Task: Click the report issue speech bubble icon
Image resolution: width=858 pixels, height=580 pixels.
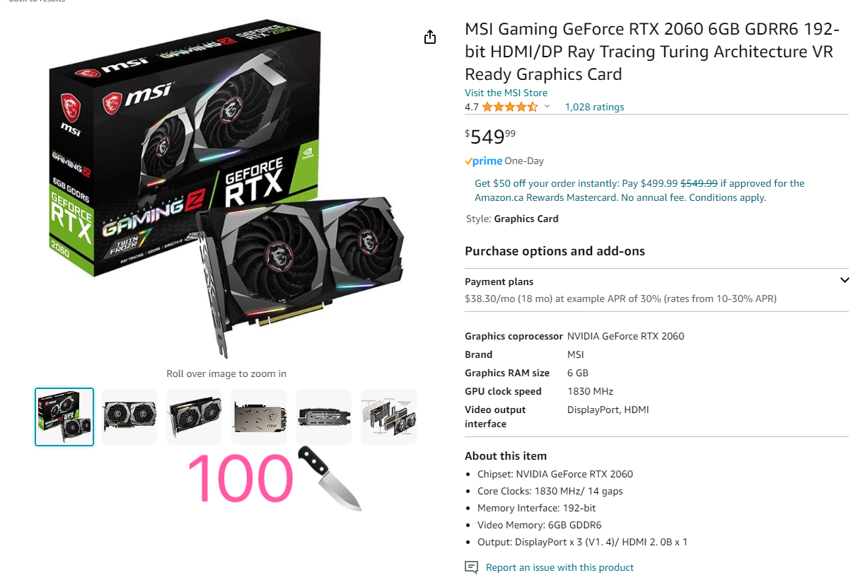Action: pos(471,567)
